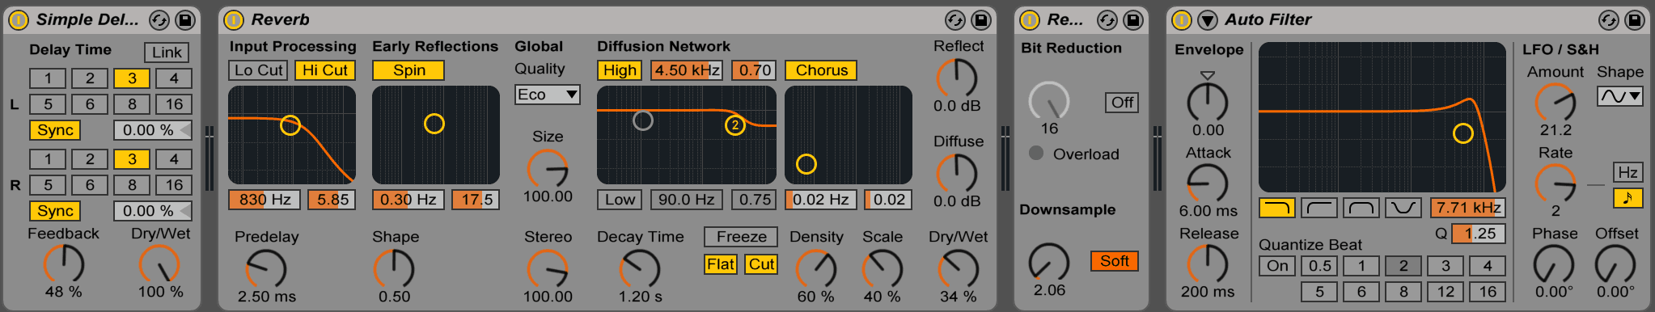Select left delay beat division 8
Screen dimensions: 1655x312
[x=132, y=104]
